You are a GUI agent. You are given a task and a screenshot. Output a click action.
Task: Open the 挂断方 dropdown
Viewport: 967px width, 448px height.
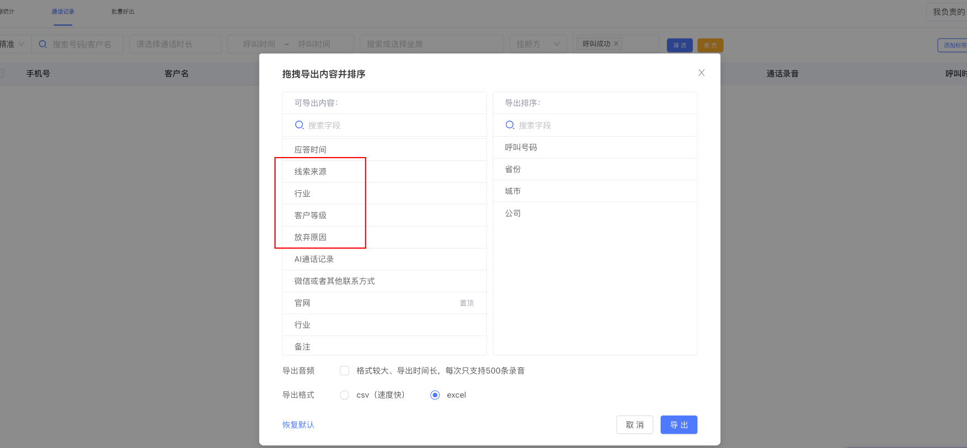[537, 44]
